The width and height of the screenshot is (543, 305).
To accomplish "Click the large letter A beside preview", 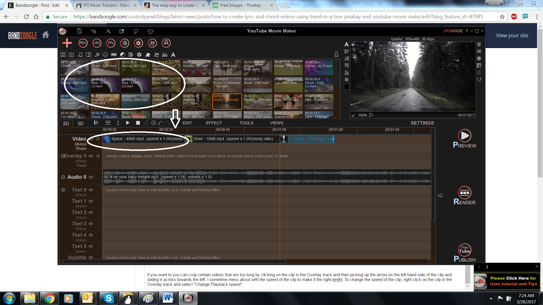I will click(x=346, y=44).
